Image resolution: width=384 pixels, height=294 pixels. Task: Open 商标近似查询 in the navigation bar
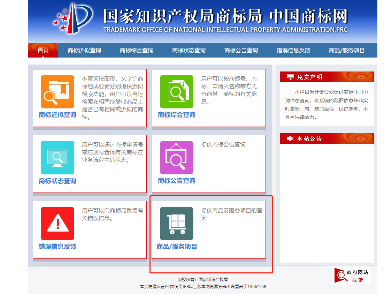[x=84, y=50]
